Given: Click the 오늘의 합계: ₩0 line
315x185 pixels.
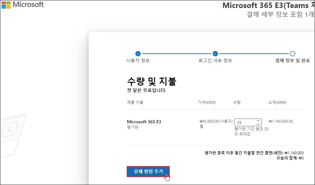Looking at the screenshot, I should tap(290, 158).
